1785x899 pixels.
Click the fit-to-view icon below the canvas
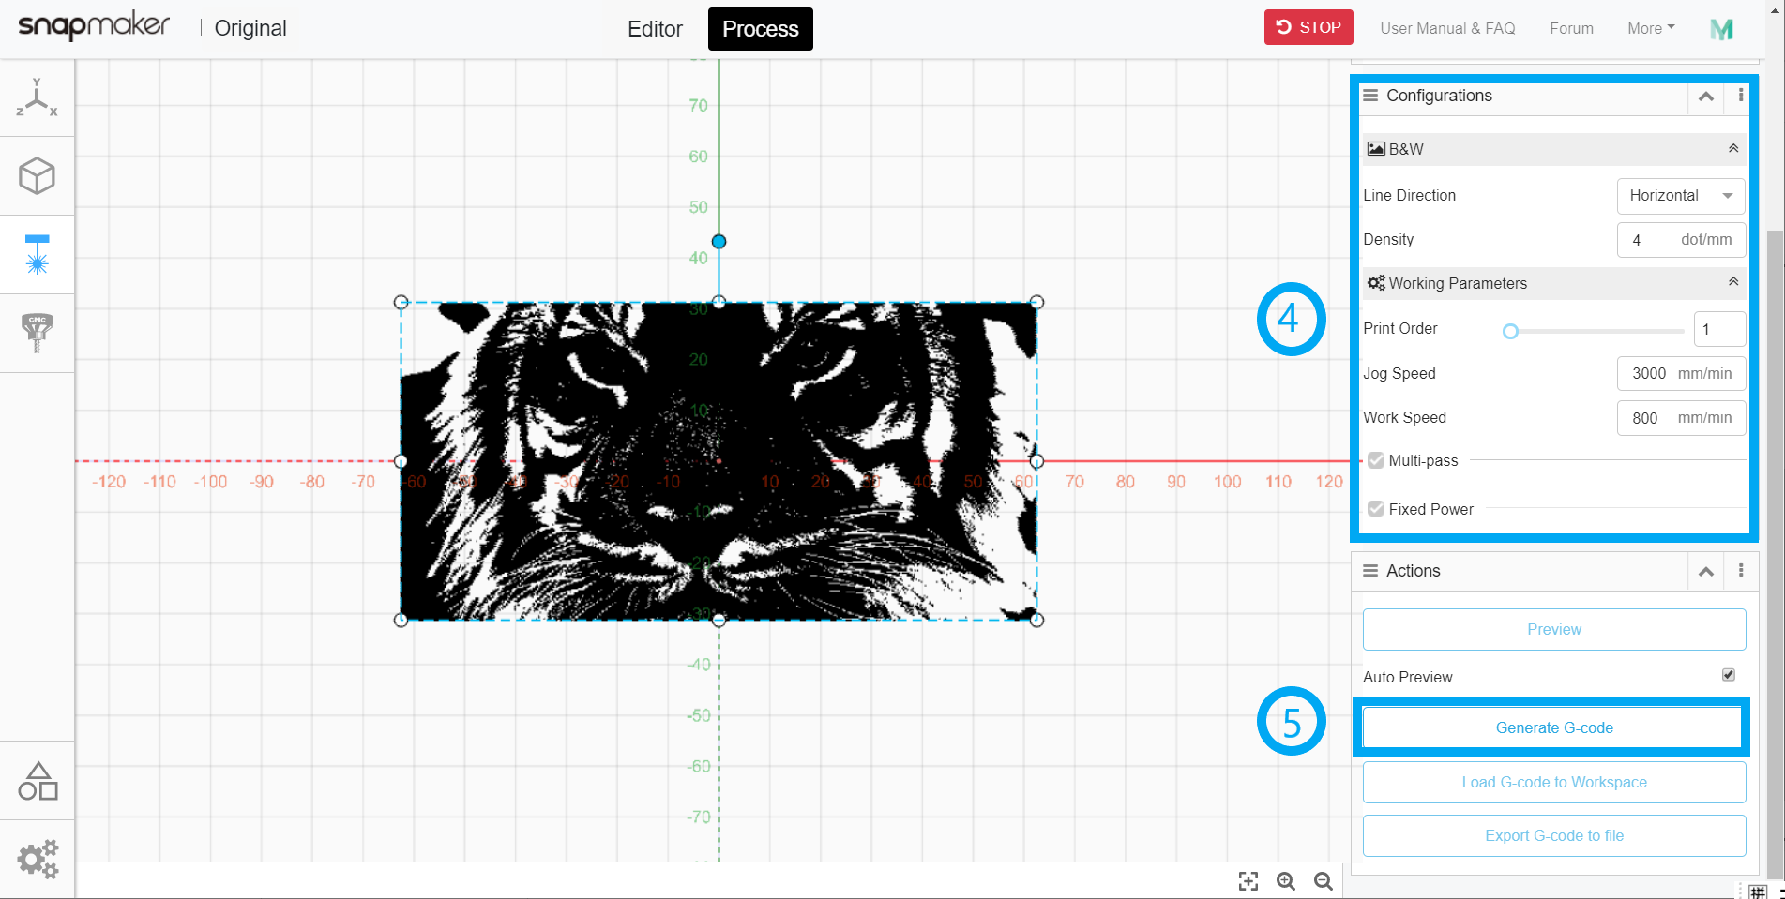point(1248,881)
